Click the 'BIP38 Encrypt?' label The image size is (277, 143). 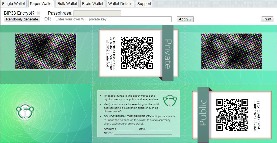[x=19, y=13]
